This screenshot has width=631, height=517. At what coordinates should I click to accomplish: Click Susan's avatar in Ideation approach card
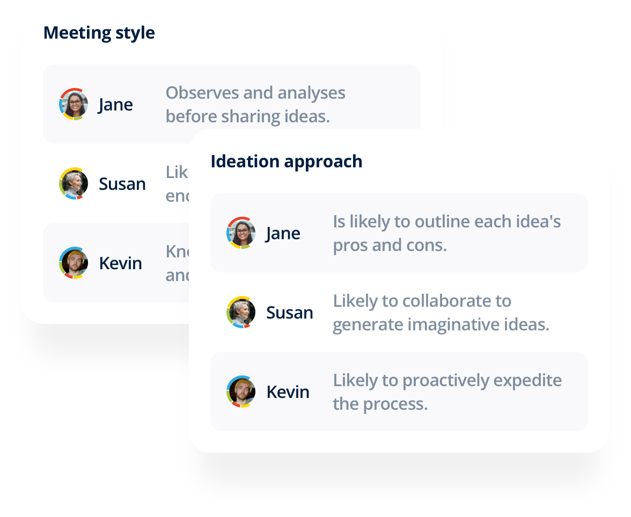pyautogui.click(x=241, y=312)
